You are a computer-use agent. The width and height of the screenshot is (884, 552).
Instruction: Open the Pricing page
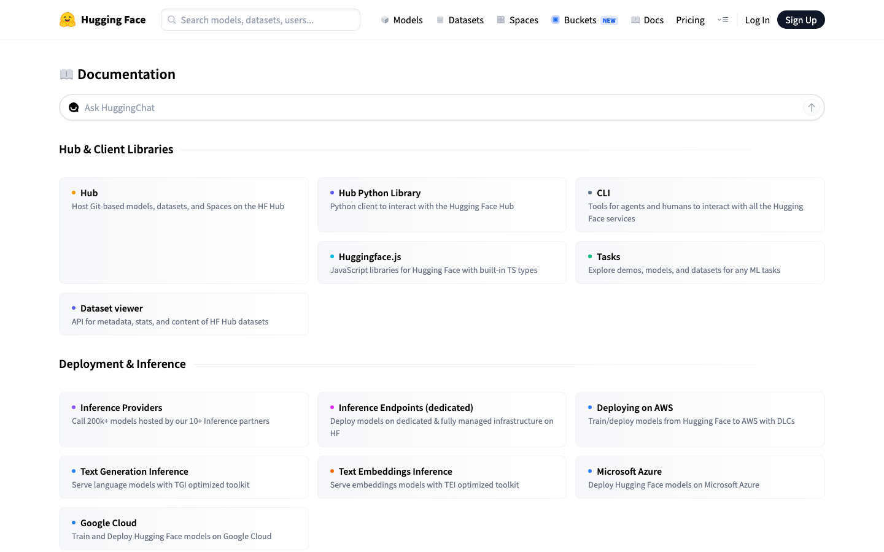pyautogui.click(x=690, y=20)
